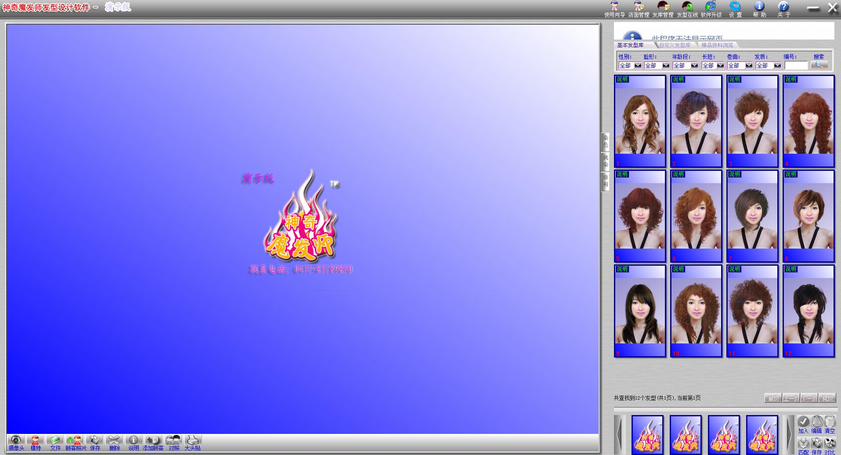The width and height of the screenshot is (841, 455).
Task: Select hairstyle thumbnail number 8
Action: [809, 216]
